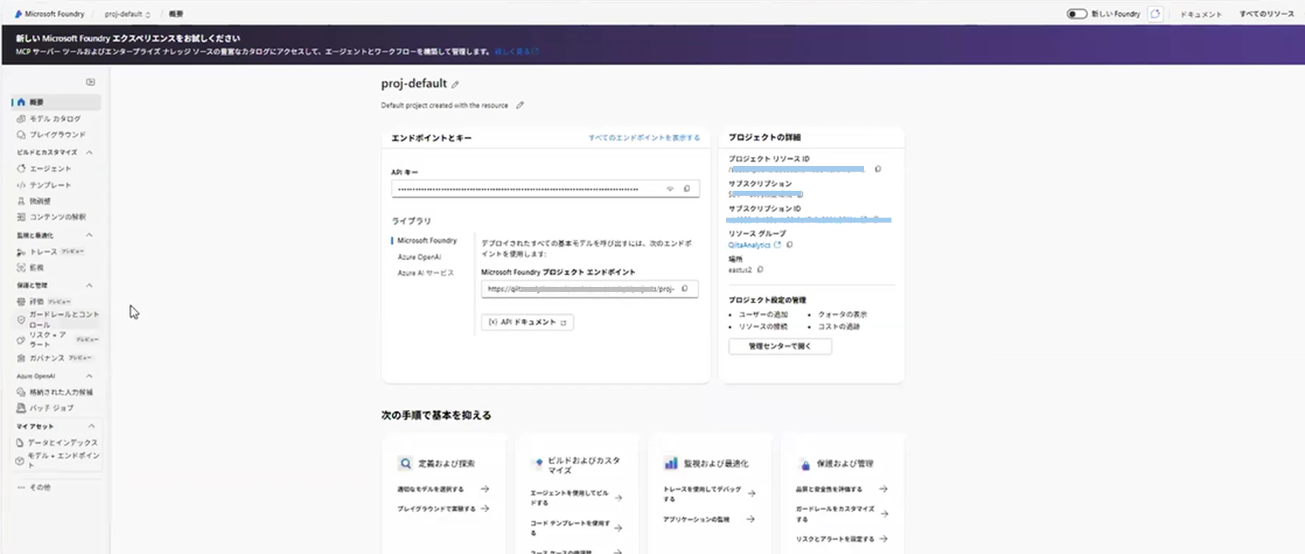This screenshot has height=554, width=1305.
Task: Click the 評価 sidebar icon
Action: tap(21, 302)
